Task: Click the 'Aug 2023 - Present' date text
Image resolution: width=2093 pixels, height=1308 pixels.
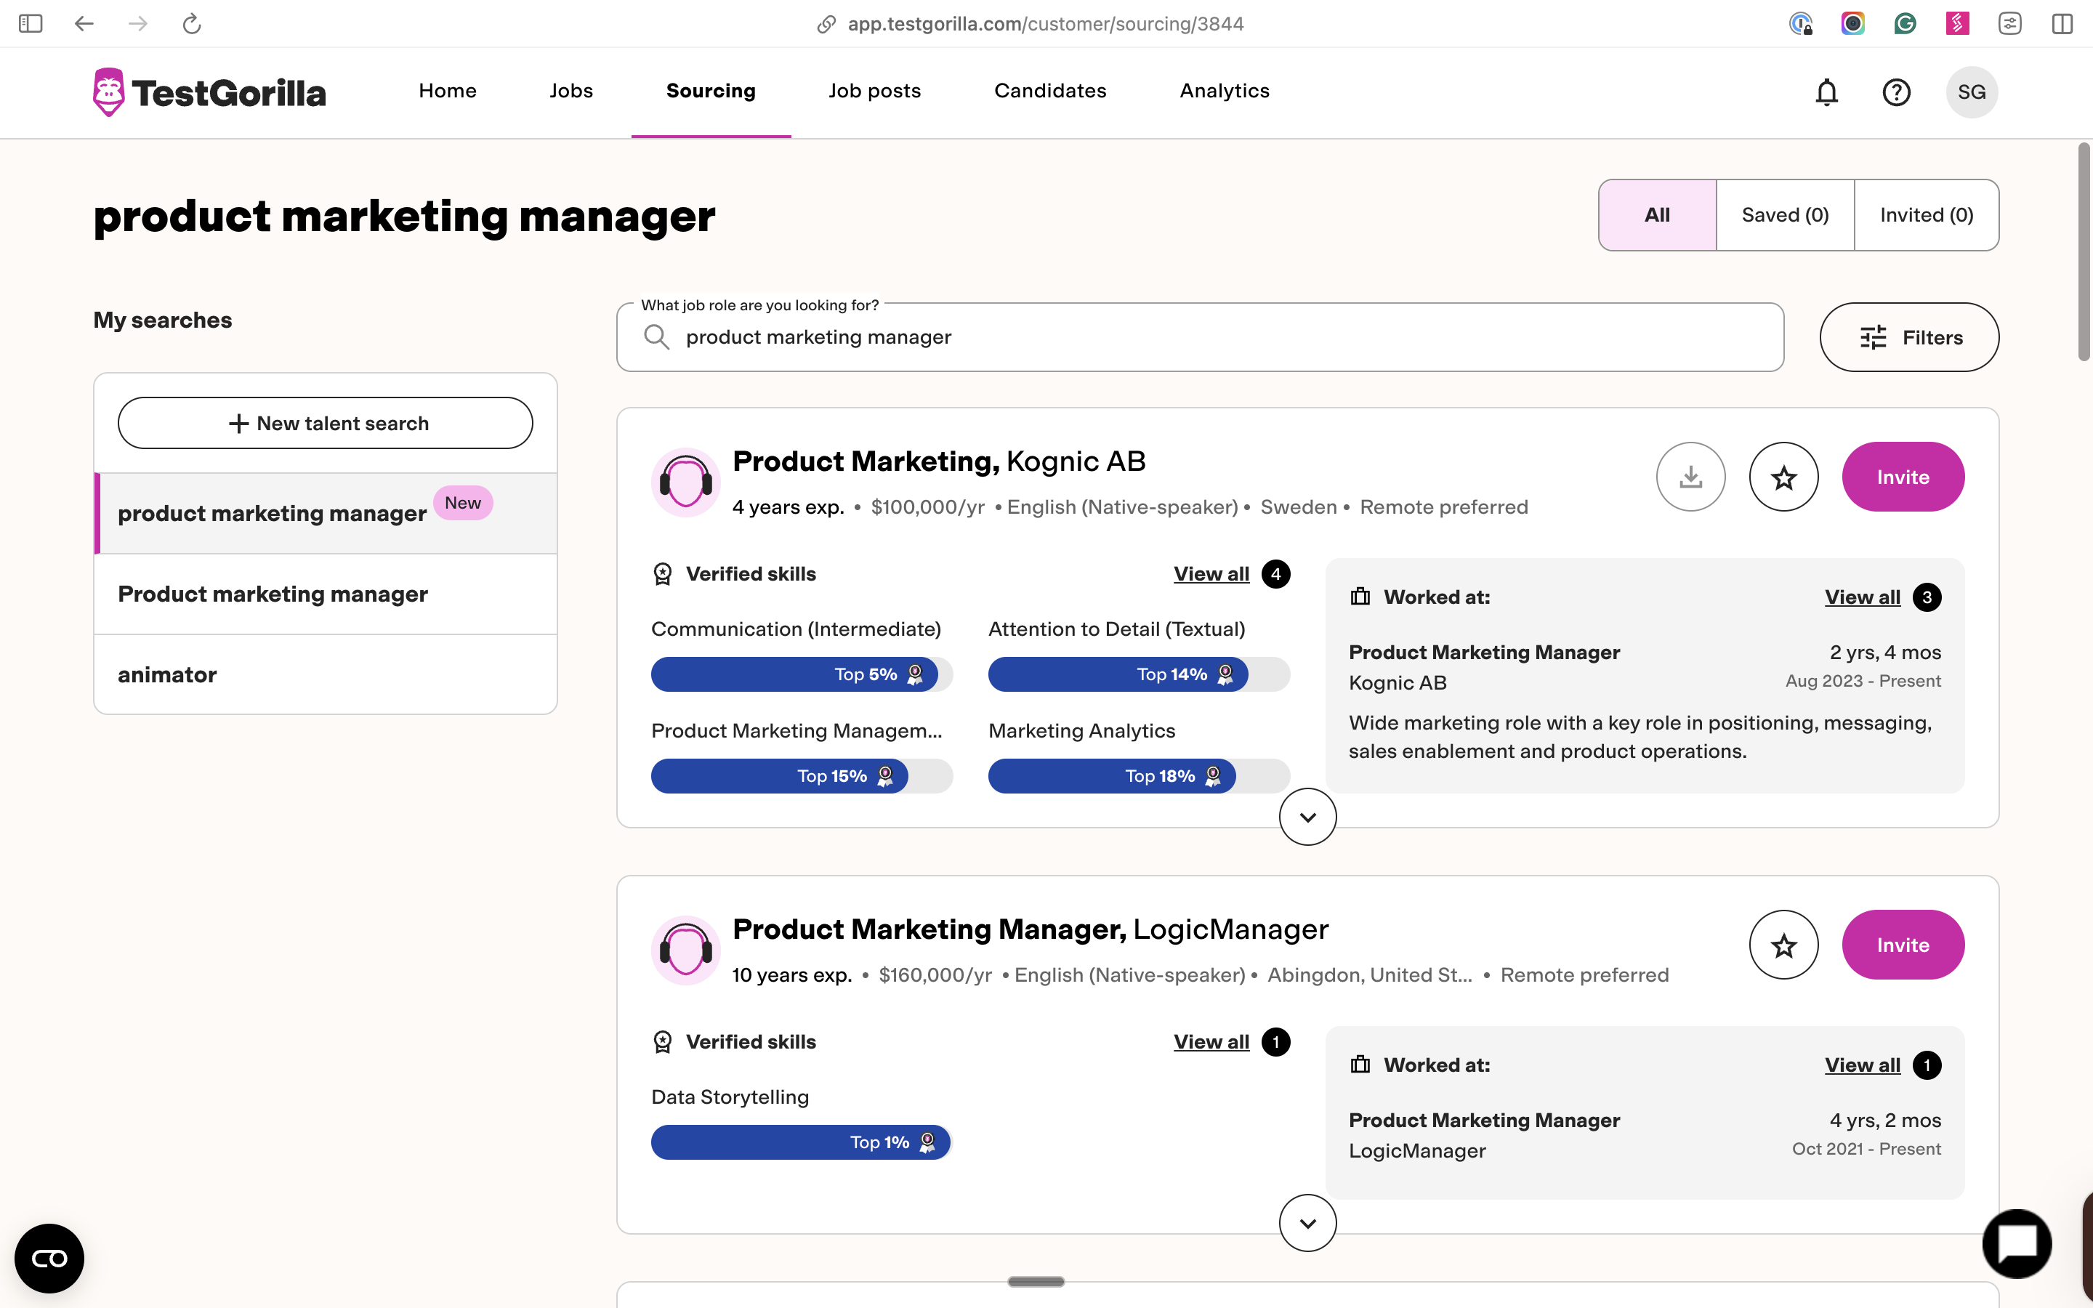Action: coord(1863,681)
